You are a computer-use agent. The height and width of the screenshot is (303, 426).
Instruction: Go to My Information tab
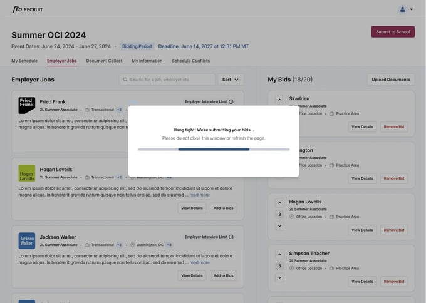point(147,61)
